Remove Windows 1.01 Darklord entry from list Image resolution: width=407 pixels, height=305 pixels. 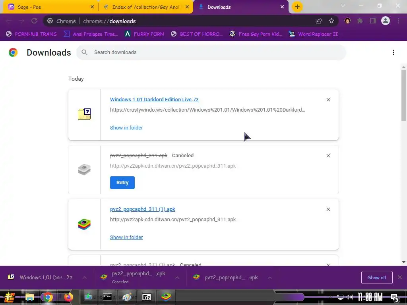pyautogui.click(x=328, y=100)
